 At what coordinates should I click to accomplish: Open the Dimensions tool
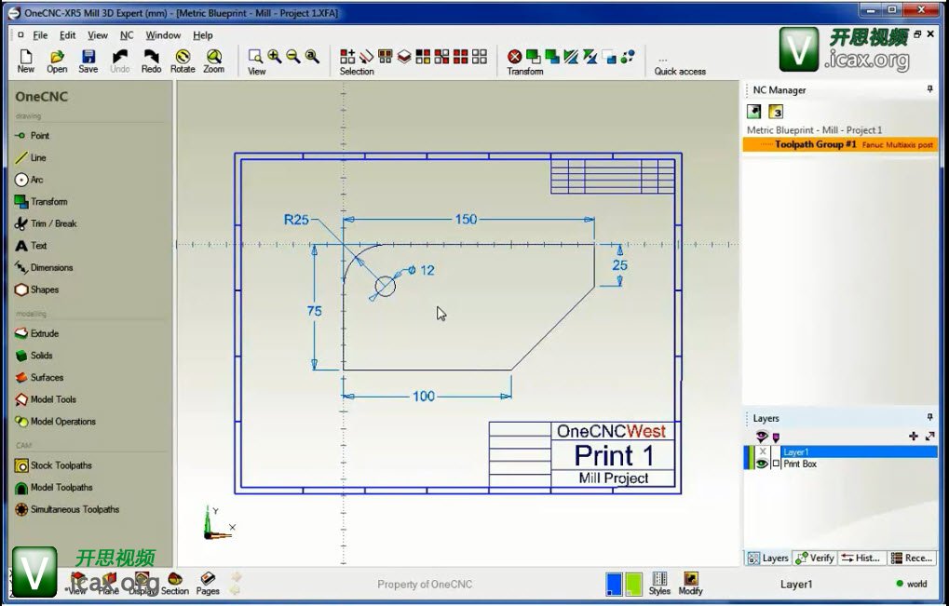tap(44, 267)
